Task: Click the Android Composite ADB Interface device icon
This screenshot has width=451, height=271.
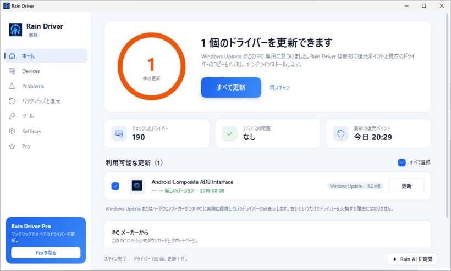Action: (136, 186)
